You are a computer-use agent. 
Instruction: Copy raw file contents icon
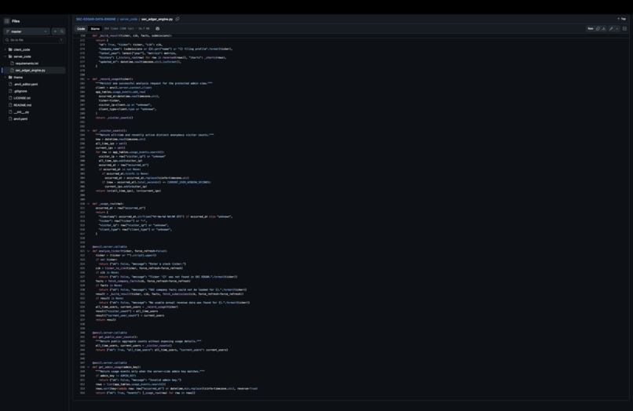(598, 29)
